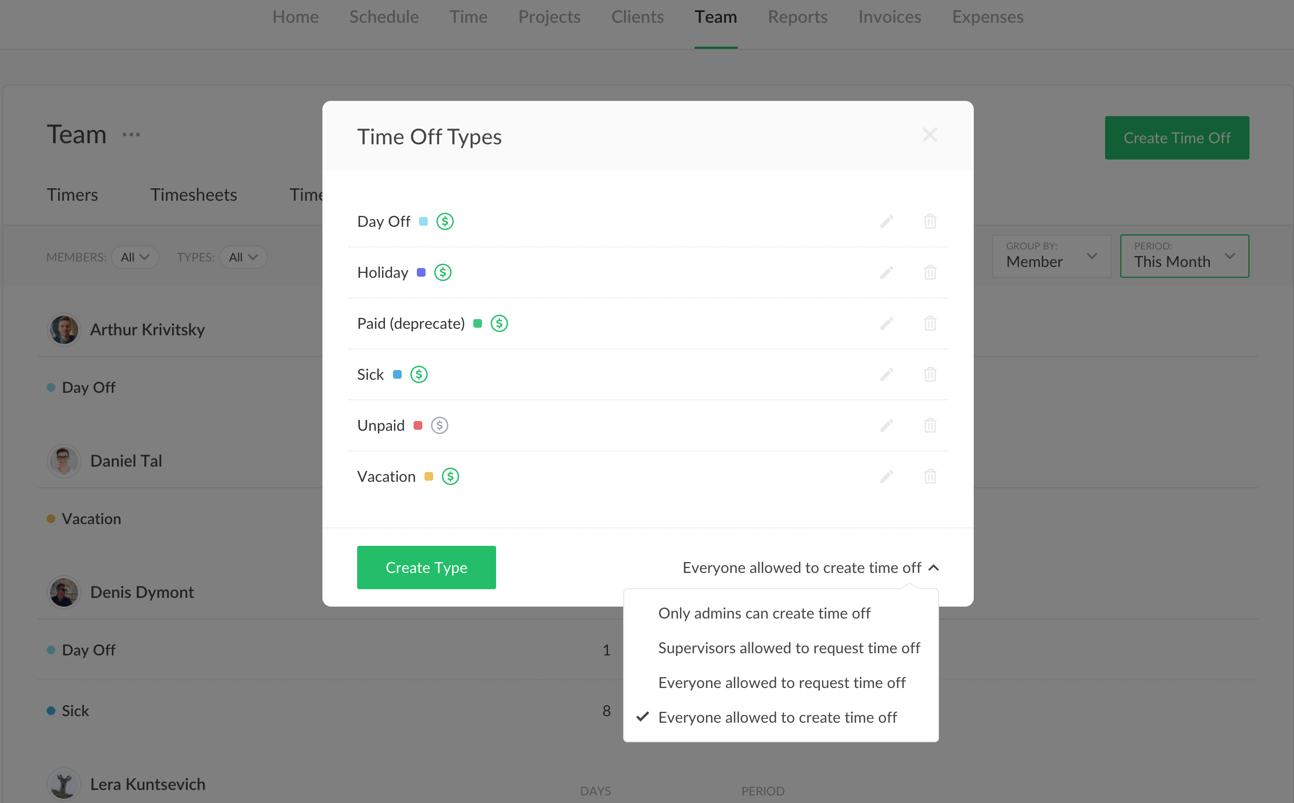Switch to the Timesheets tab
This screenshot has height=803, width=1294.
(193, 195)
